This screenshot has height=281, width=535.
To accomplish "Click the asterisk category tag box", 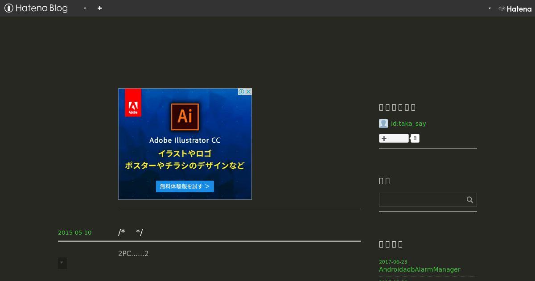I will pyautogui.click(x=62, y=263).
